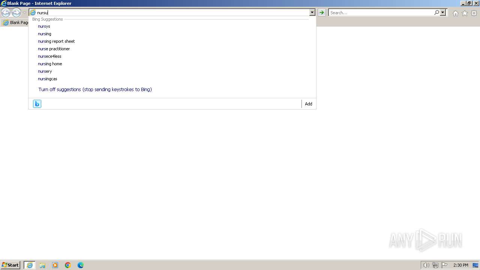This screenshot has height=270, width=480.
Task: Click the magnifier search icon
Action: point(436,13)
